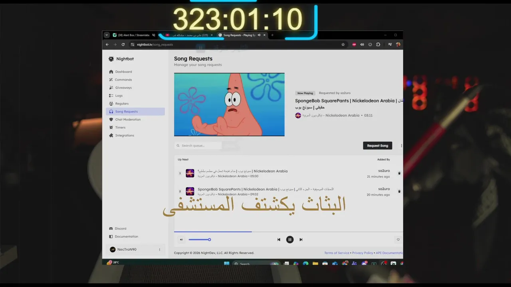Skip to the previous song
The width and height of the screenshot is (511, 287).
tap(279, 240)
